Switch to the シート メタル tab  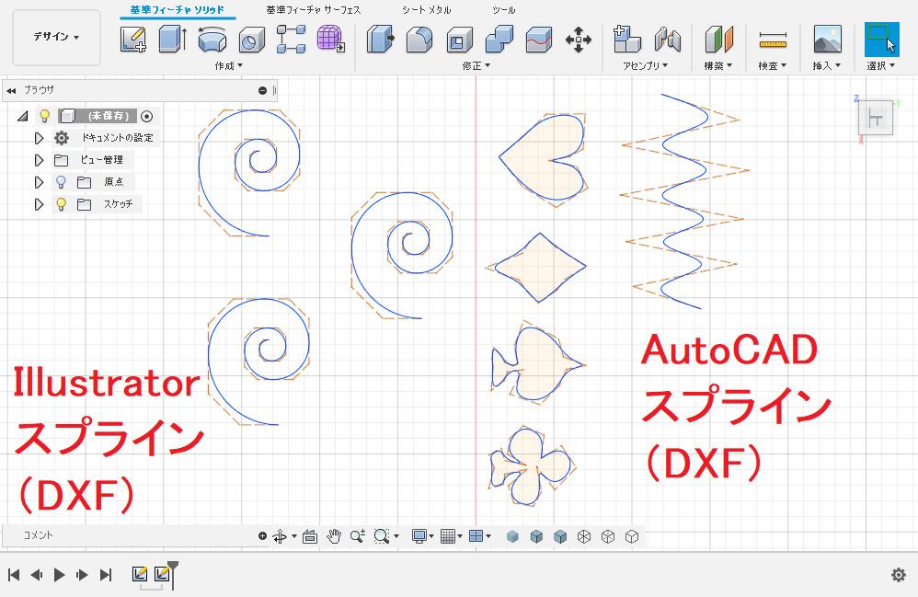click(426, 10)
